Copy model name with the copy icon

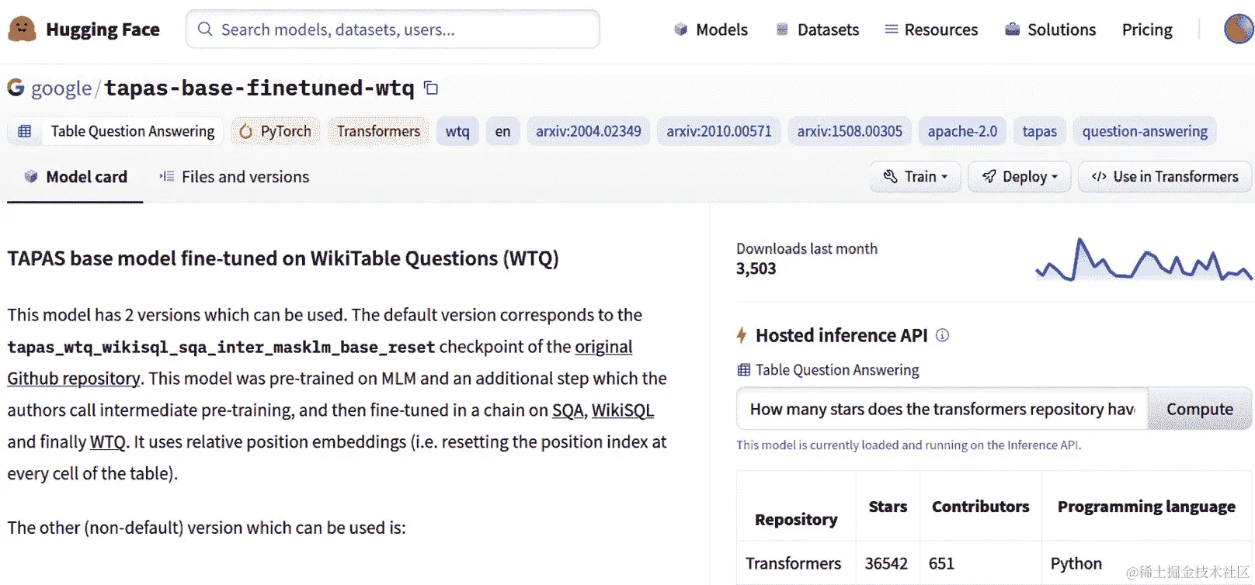tap(431, 88)
